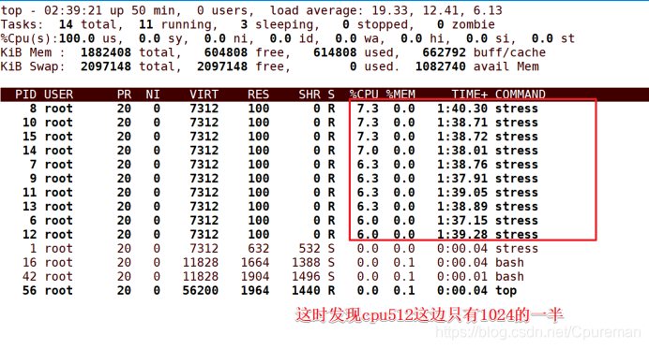Click the COMMAND column header
This screenshot has width=649, height=349.
520,95
